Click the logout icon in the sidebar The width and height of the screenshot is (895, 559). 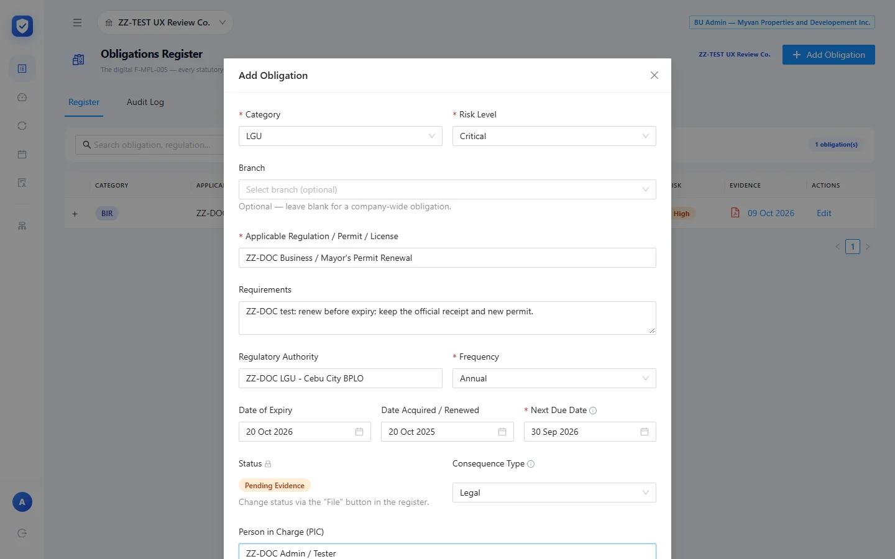[x=22, y=533]
